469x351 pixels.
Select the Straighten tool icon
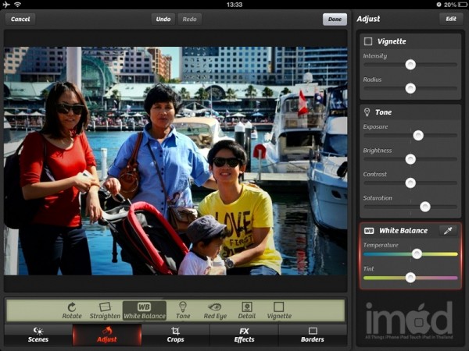point(105,307)
